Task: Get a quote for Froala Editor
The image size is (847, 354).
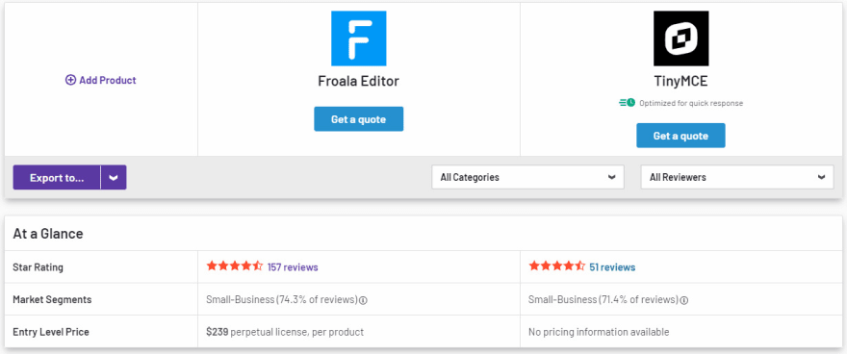Action: click(359, 118)
